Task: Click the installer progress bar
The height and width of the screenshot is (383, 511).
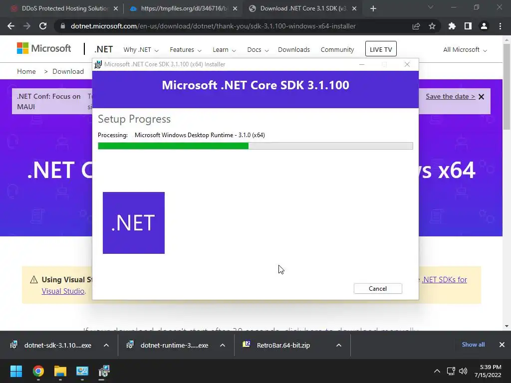Action: (x=255, y=146)
